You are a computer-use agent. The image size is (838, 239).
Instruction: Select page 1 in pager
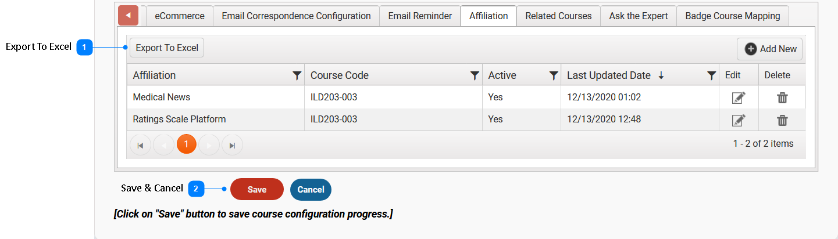click(x=186, y=144)
